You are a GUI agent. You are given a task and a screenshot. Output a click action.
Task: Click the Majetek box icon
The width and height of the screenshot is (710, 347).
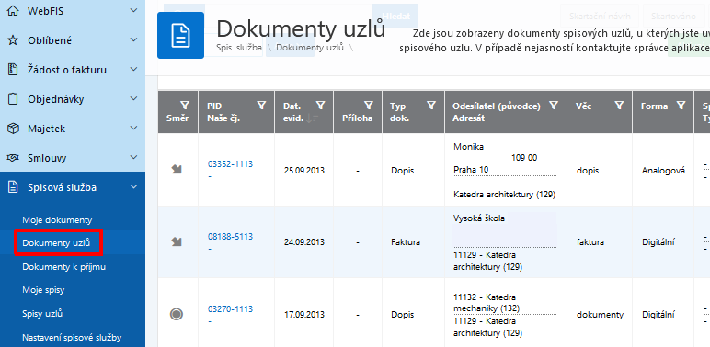(x=13, y=129)
